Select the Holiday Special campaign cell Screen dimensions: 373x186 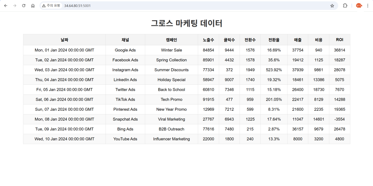pyautogui.click(x=172, y=80)
